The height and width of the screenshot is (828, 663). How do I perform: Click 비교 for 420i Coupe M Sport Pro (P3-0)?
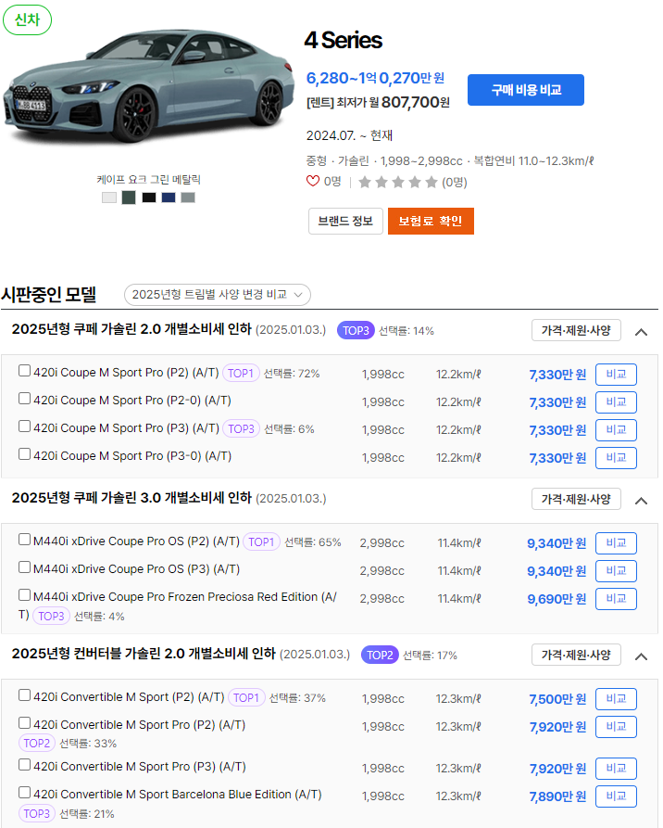616,458
